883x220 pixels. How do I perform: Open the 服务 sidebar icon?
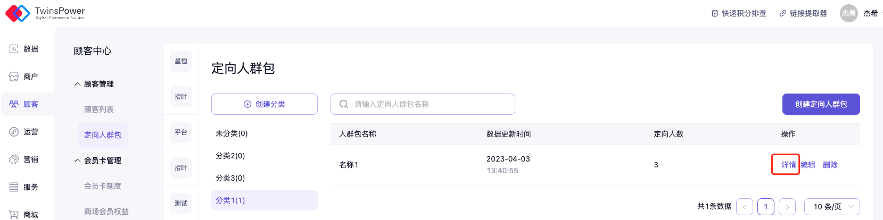pos(14,187)
